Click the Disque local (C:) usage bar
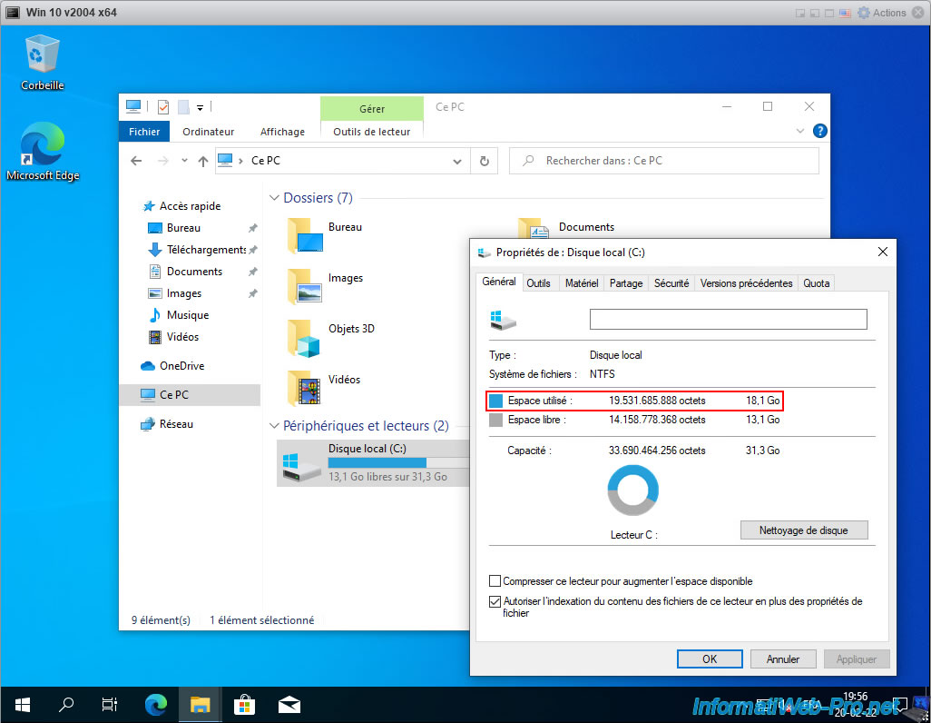This screenshot has height=723, width=931. tap(398, 463)
